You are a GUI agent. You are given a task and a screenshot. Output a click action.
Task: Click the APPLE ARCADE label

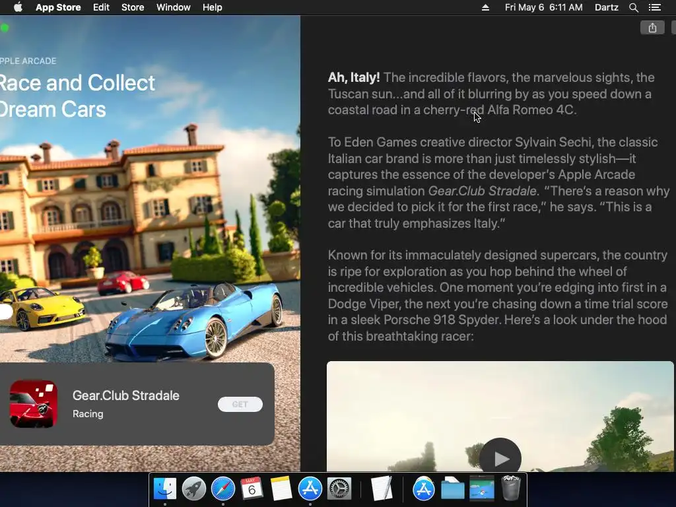tap(28, 61)
